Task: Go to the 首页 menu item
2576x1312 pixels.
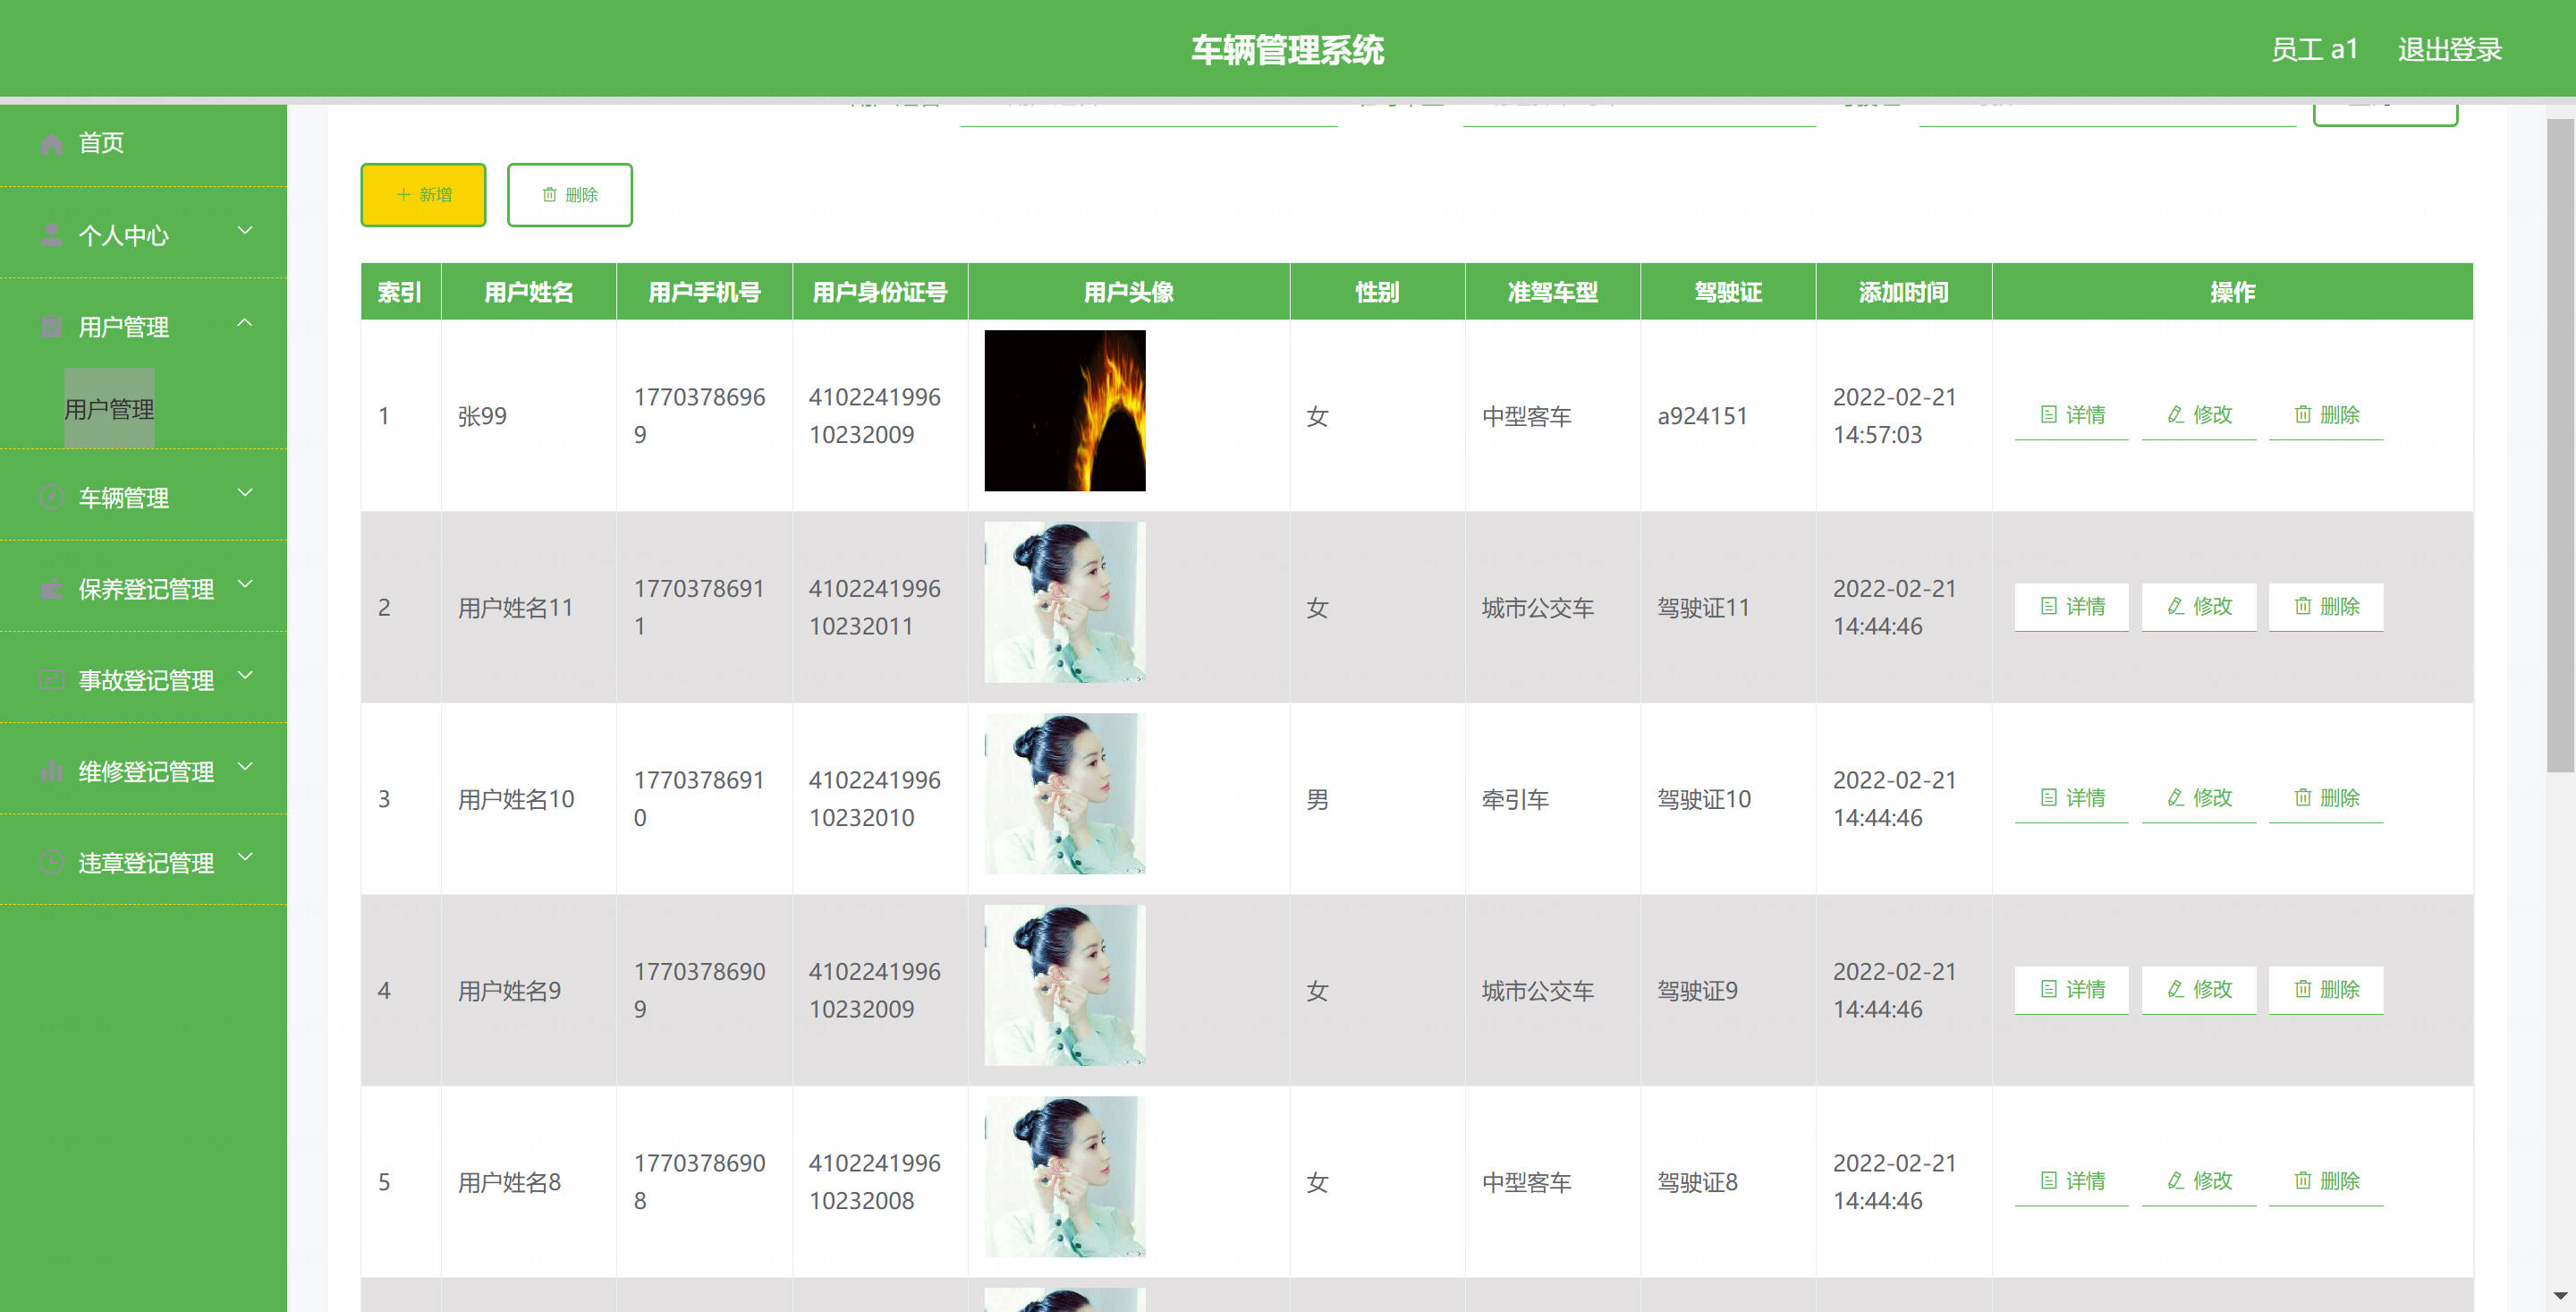Action: click(101, 143)
